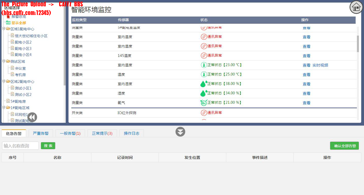
Task: Collapse sidebar with double-left arrow icon
Action: tap(32, 117)
